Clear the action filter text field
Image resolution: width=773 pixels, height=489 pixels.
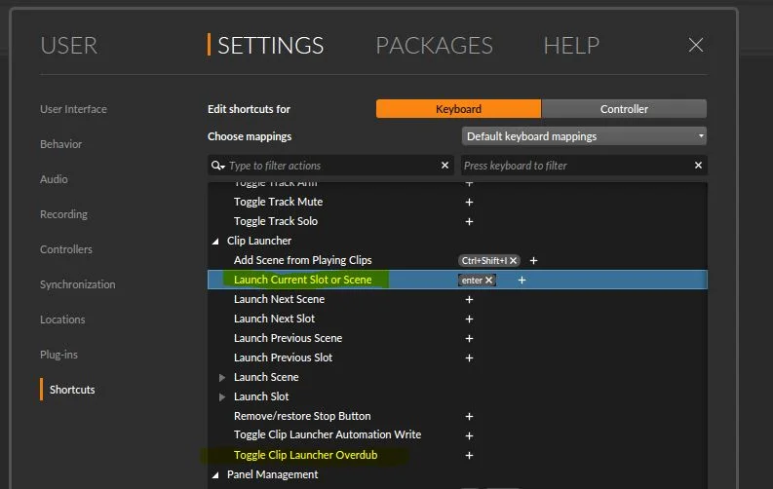click(444, 166)
